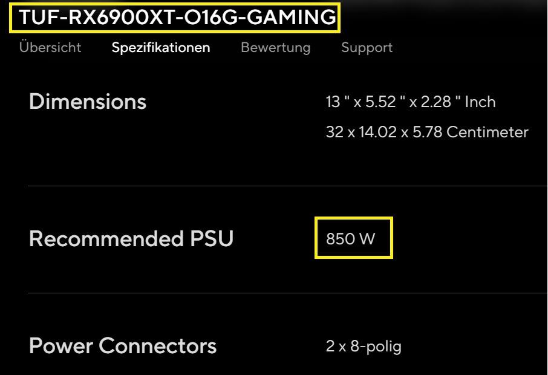Image resolution: width=548 pixels, height=375 pixels.
Task: Click the 2 x 8-polig value
Action: [363, 347]
